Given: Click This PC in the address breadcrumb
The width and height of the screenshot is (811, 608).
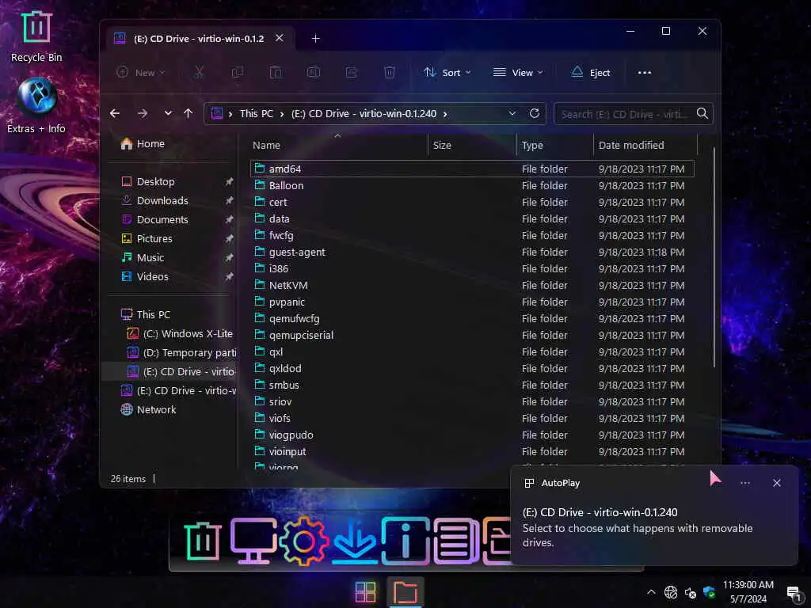Looking at the screenshot, I should tap(256, 114).
